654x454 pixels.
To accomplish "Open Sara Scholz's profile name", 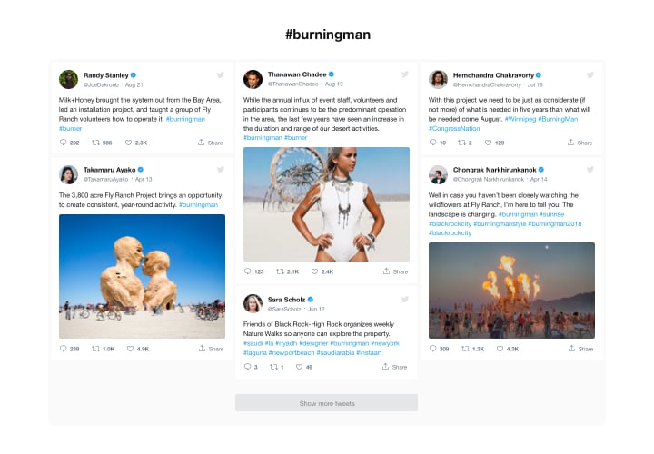I will point(286,300).
